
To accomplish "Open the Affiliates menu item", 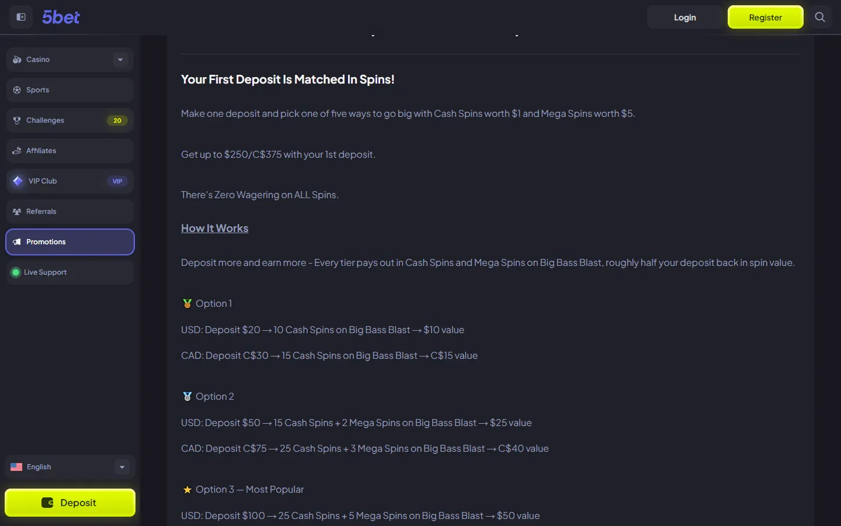I will (70, 151).
